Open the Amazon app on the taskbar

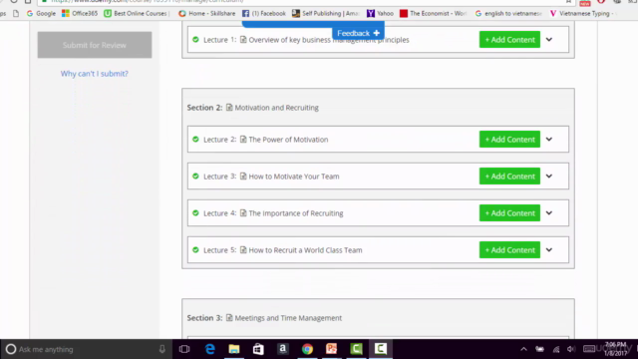tap(283, 349)
